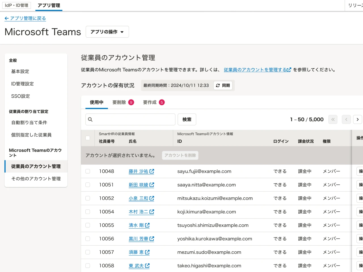Click the red badge 5 on 要作成
363x272 pixels.
point(162,102)
